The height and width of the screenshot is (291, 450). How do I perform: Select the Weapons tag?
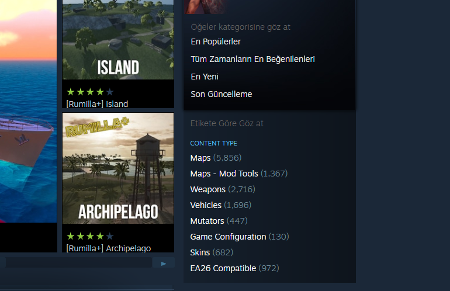point(208,189)
